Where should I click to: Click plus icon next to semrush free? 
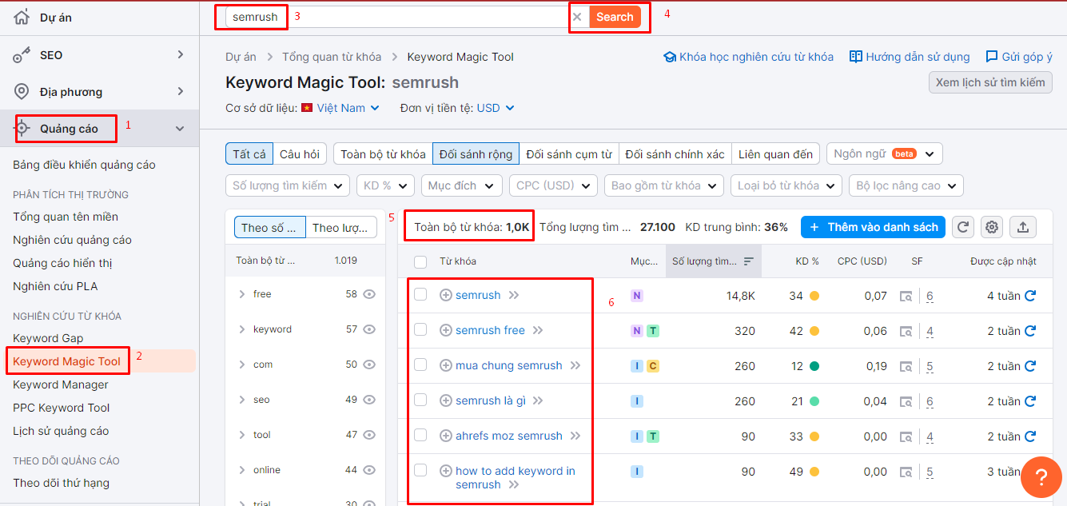(446, 330)
